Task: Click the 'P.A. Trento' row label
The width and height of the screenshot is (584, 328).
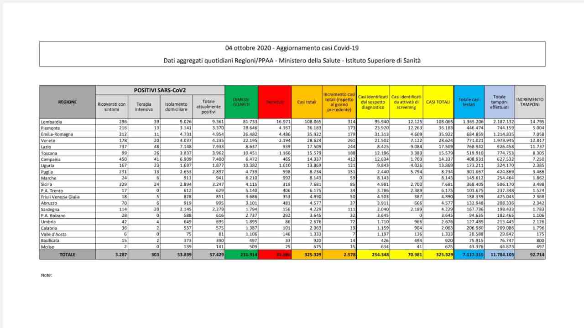Action: (52, 191)
